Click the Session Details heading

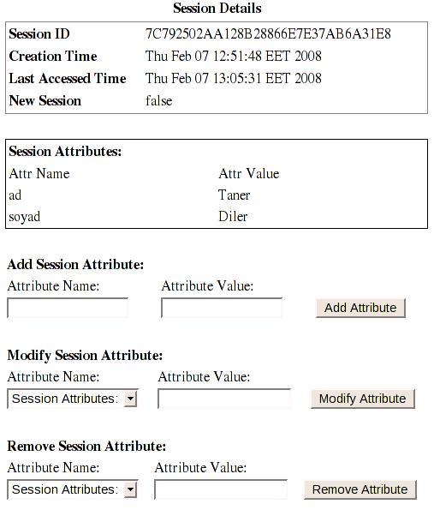click(x=217, y=9)
